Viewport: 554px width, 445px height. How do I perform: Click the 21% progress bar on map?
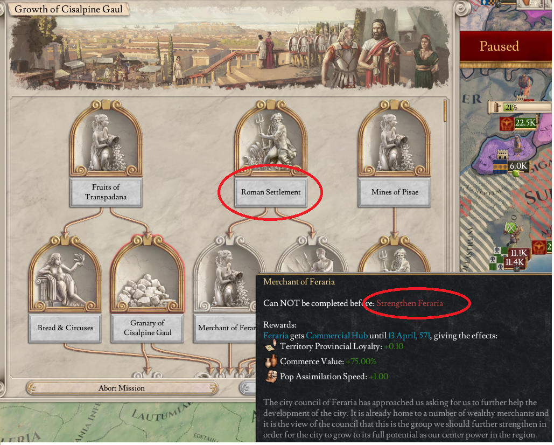click(520, 107)
